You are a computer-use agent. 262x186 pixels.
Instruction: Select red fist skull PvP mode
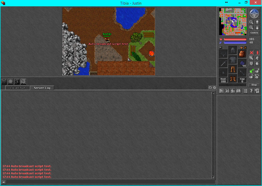coord(257,76)
